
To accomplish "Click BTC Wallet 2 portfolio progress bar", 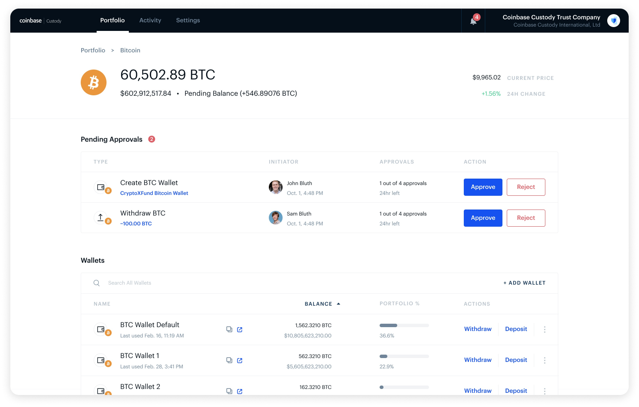I will (x=404, y=387).
